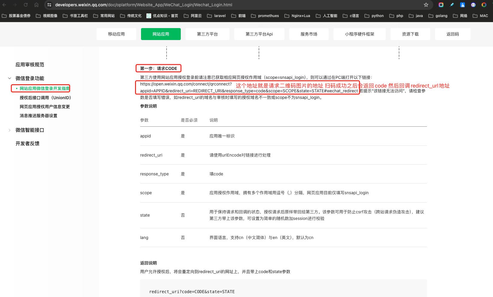The image size is (493, 297).
Task: Collapse the 微信登录功能 section chevron
Action: click(x=10, y=78)
